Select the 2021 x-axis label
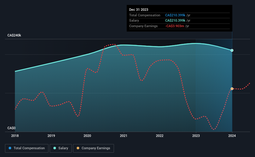 (124, 136)
